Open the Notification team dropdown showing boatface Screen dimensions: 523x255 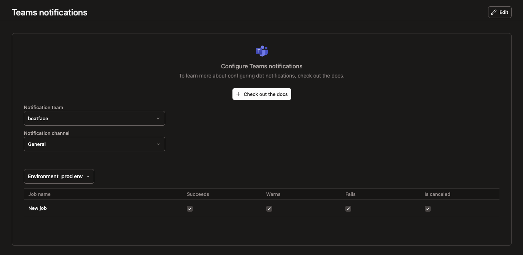pos(94,118)
